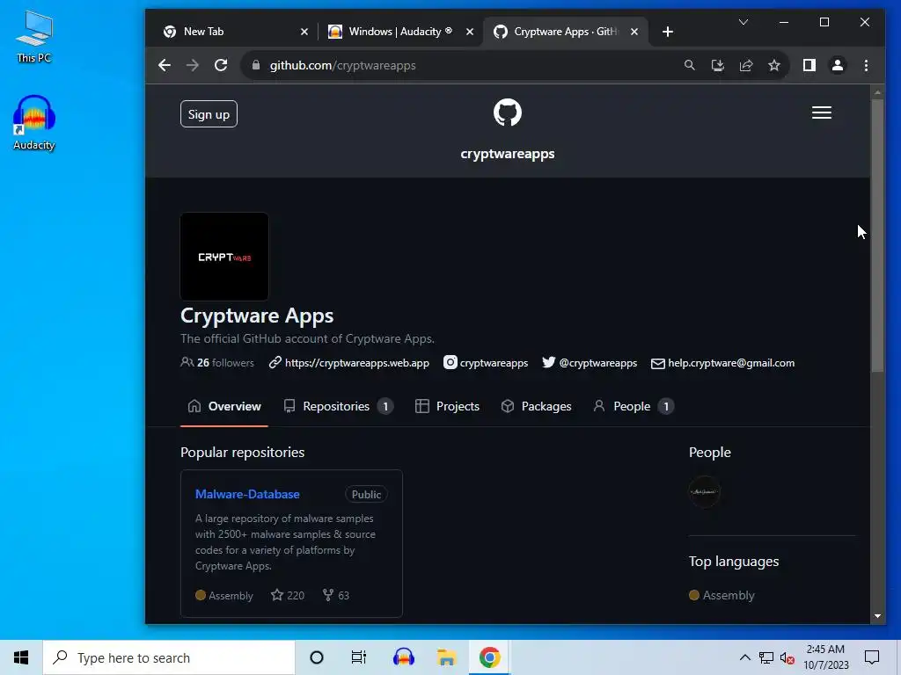Click the address bar URL field
The image size is (901, 675).
[459, 65]
